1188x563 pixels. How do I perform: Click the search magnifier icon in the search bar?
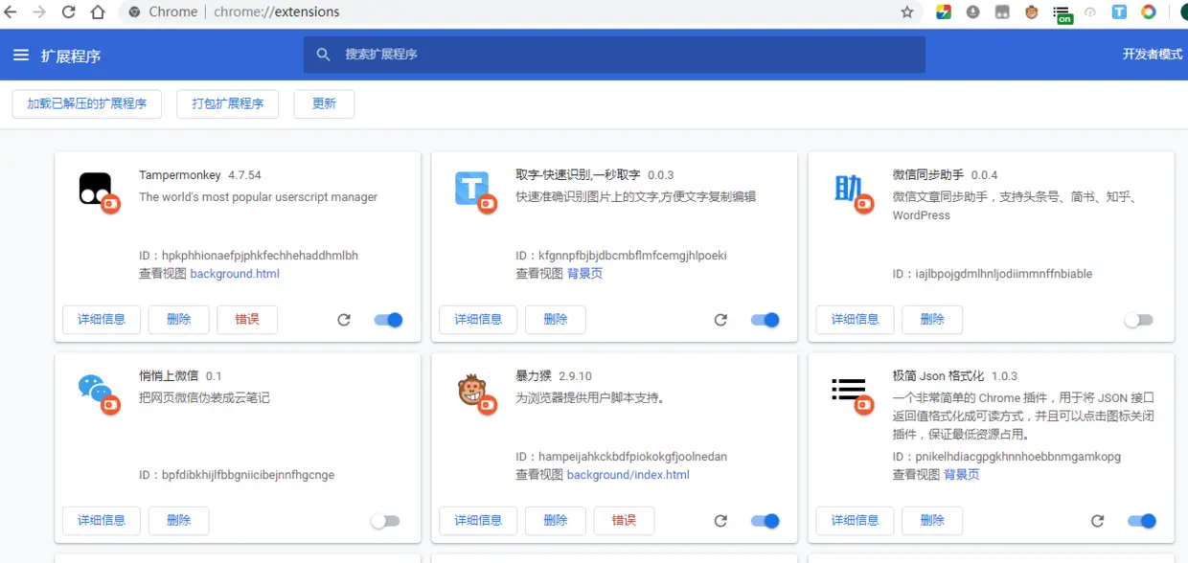(324, 55)
